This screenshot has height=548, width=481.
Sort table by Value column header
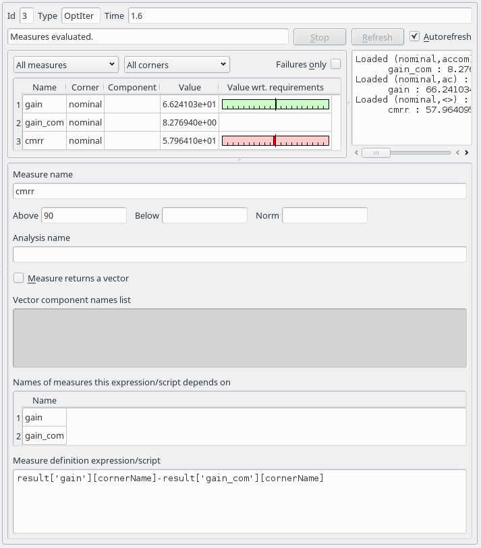coord(190,87)
